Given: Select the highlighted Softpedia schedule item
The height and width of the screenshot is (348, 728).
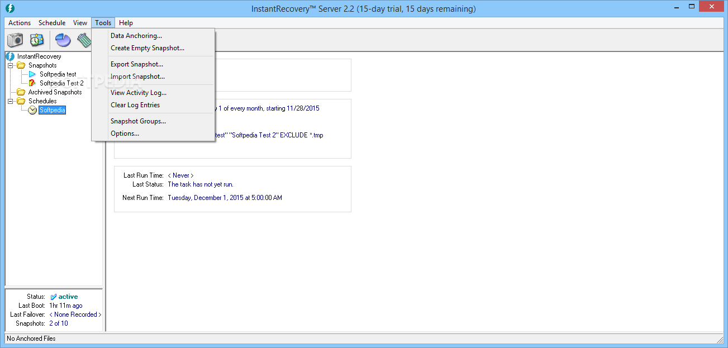Looking at the screenshot, I should pyautogui.click(x=53, y=110).
